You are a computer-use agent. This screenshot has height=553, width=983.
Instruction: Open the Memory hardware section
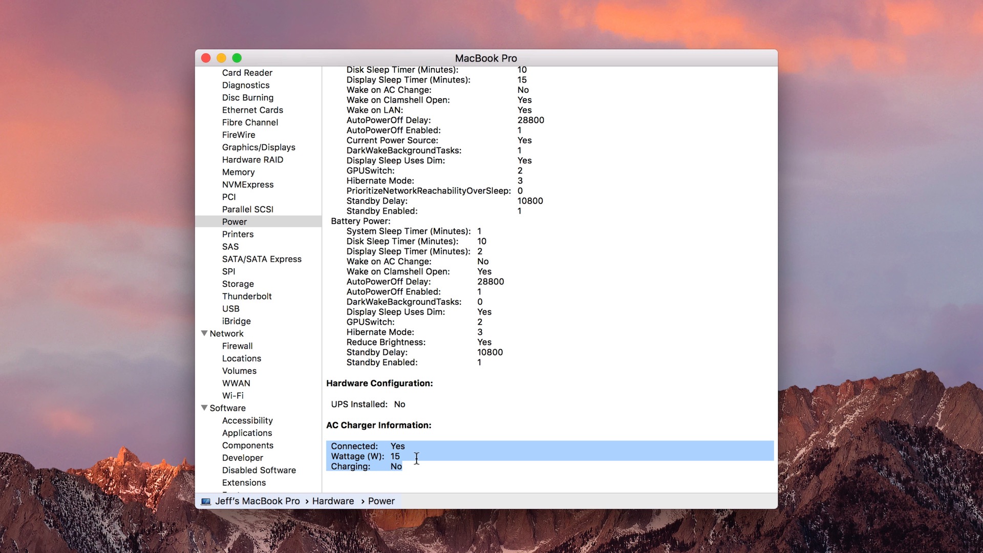point(238,172)
